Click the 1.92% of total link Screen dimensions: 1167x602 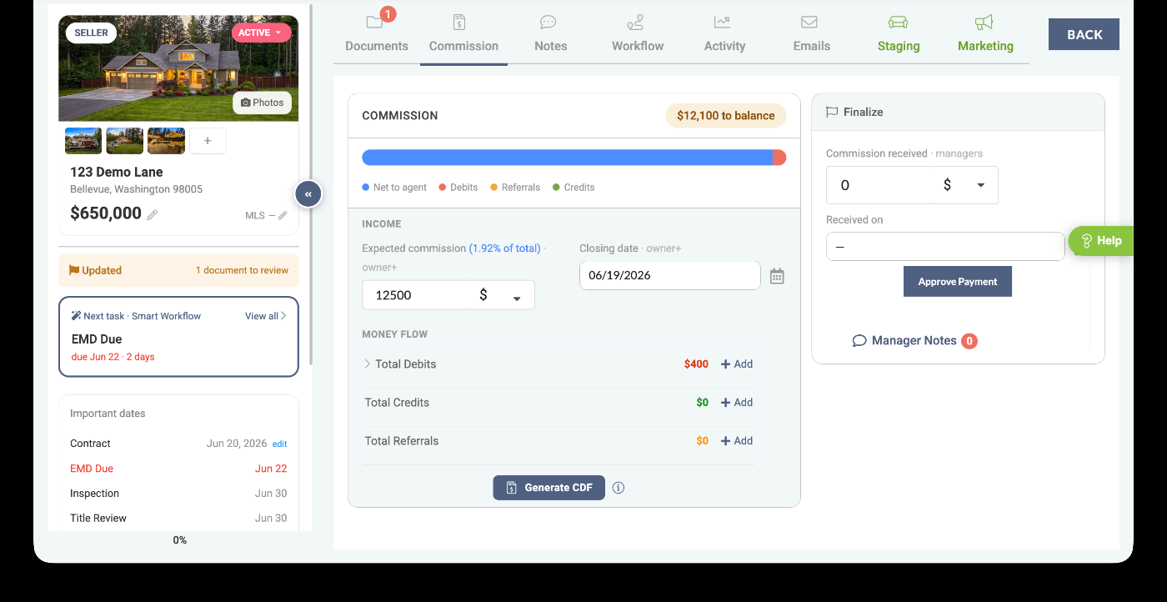(x=504, y=248)
